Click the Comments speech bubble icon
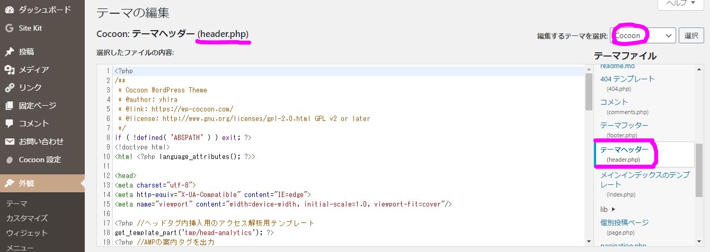 9,124
